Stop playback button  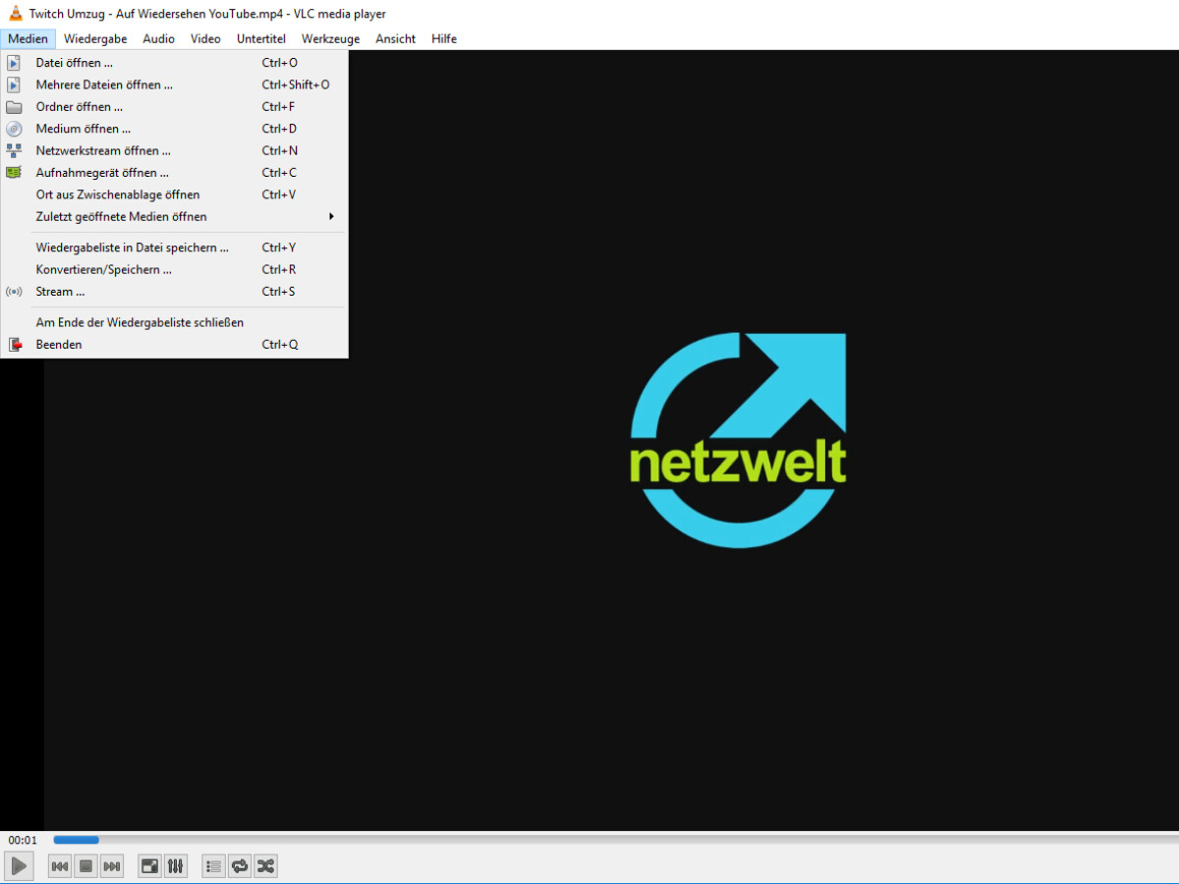click(85, 865)
